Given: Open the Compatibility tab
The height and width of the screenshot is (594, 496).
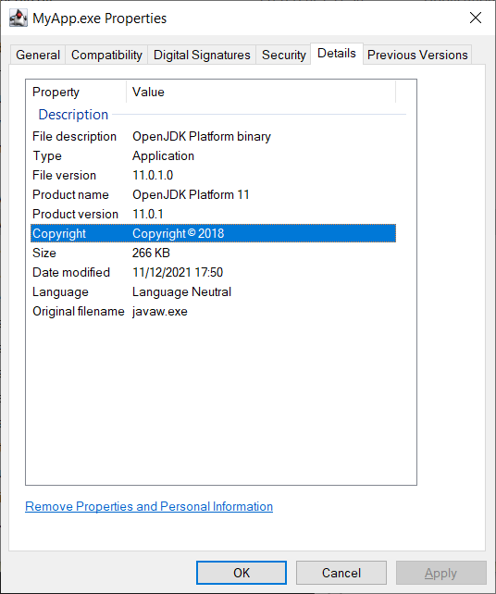Looking at the screenshot, I should pos(106,55).
